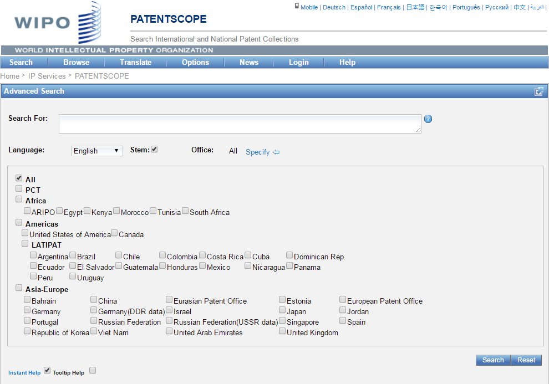Viewport: 549px width, 384px height.
Task: Tick the Brazil checkbox
Action: point(73,255)
